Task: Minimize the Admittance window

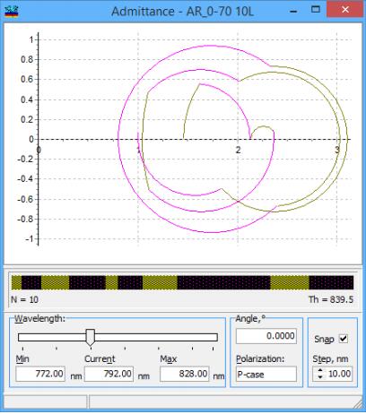Action: coord(293,11)
